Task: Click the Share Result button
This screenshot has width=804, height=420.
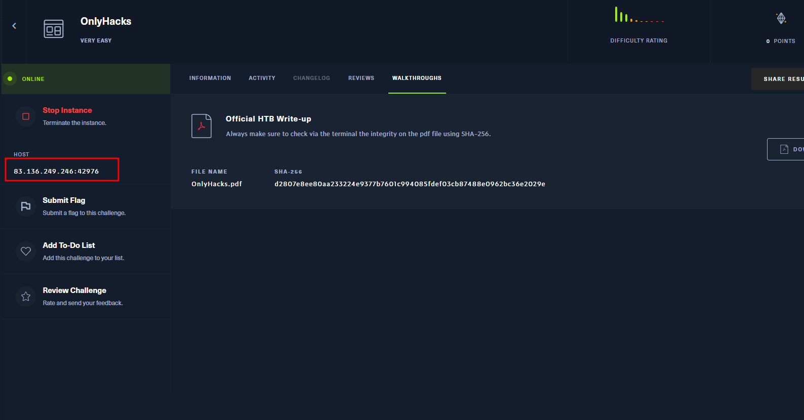Action: 778,79
